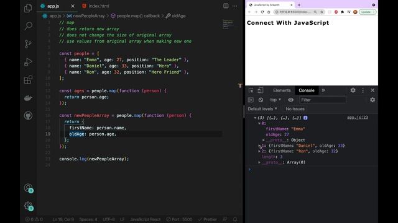Open the Accounts menu icon

tap(29, 188)
